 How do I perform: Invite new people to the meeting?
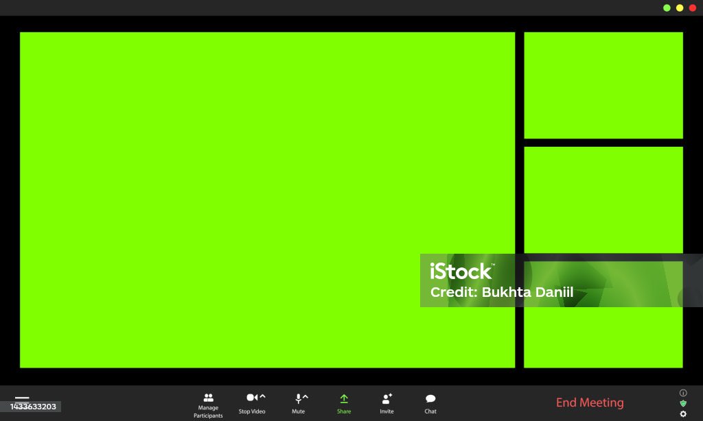click(x=387, y=404)
